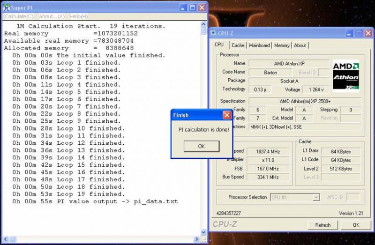Click the Level 2 cache value '512 KBytes'
This screenshot has height=245, width=375.
coord(341,169)
